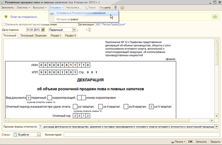Click magnifier Поиск search button
Screen dimensions: 222x145
coord(90,7)
